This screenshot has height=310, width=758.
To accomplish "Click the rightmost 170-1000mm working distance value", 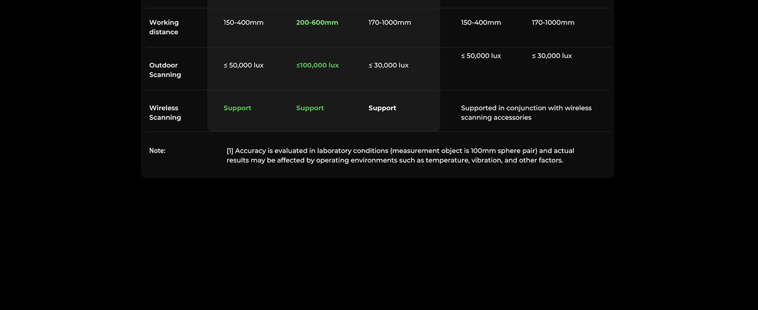I will click(x=553, y=23).
